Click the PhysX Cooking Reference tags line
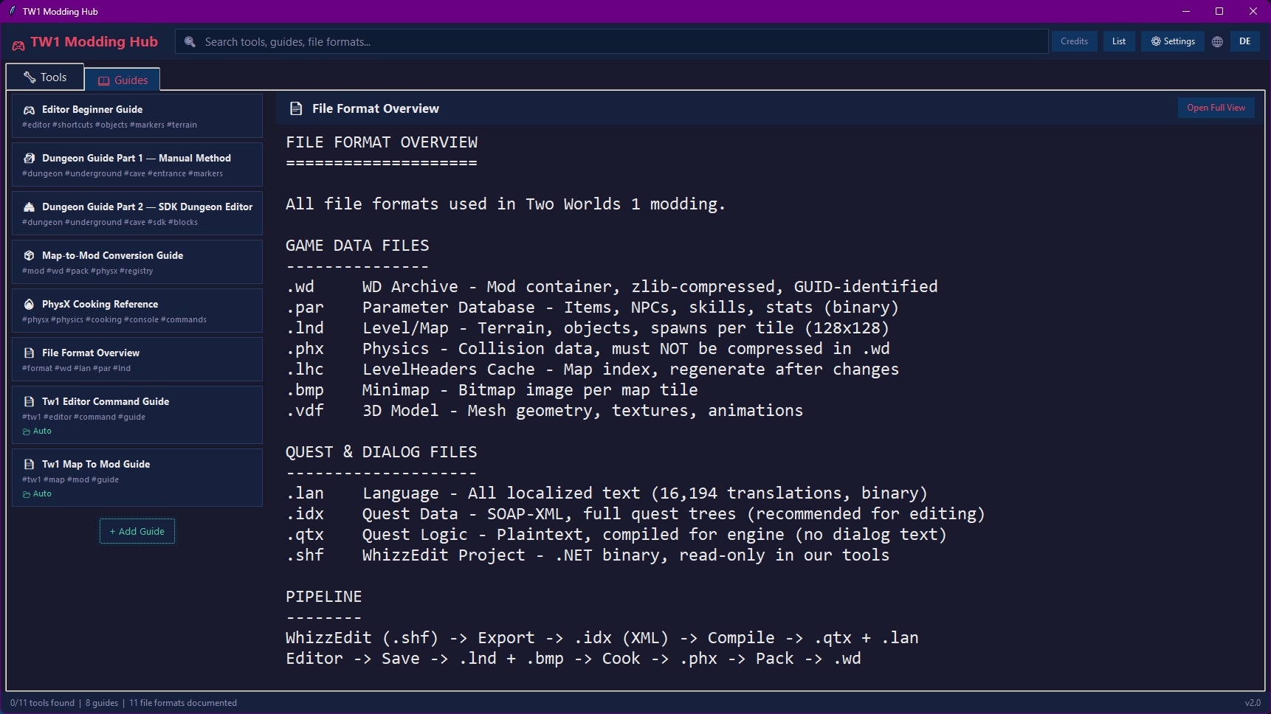The width and height of the screenshot is (1271, 714). point(114,320)
